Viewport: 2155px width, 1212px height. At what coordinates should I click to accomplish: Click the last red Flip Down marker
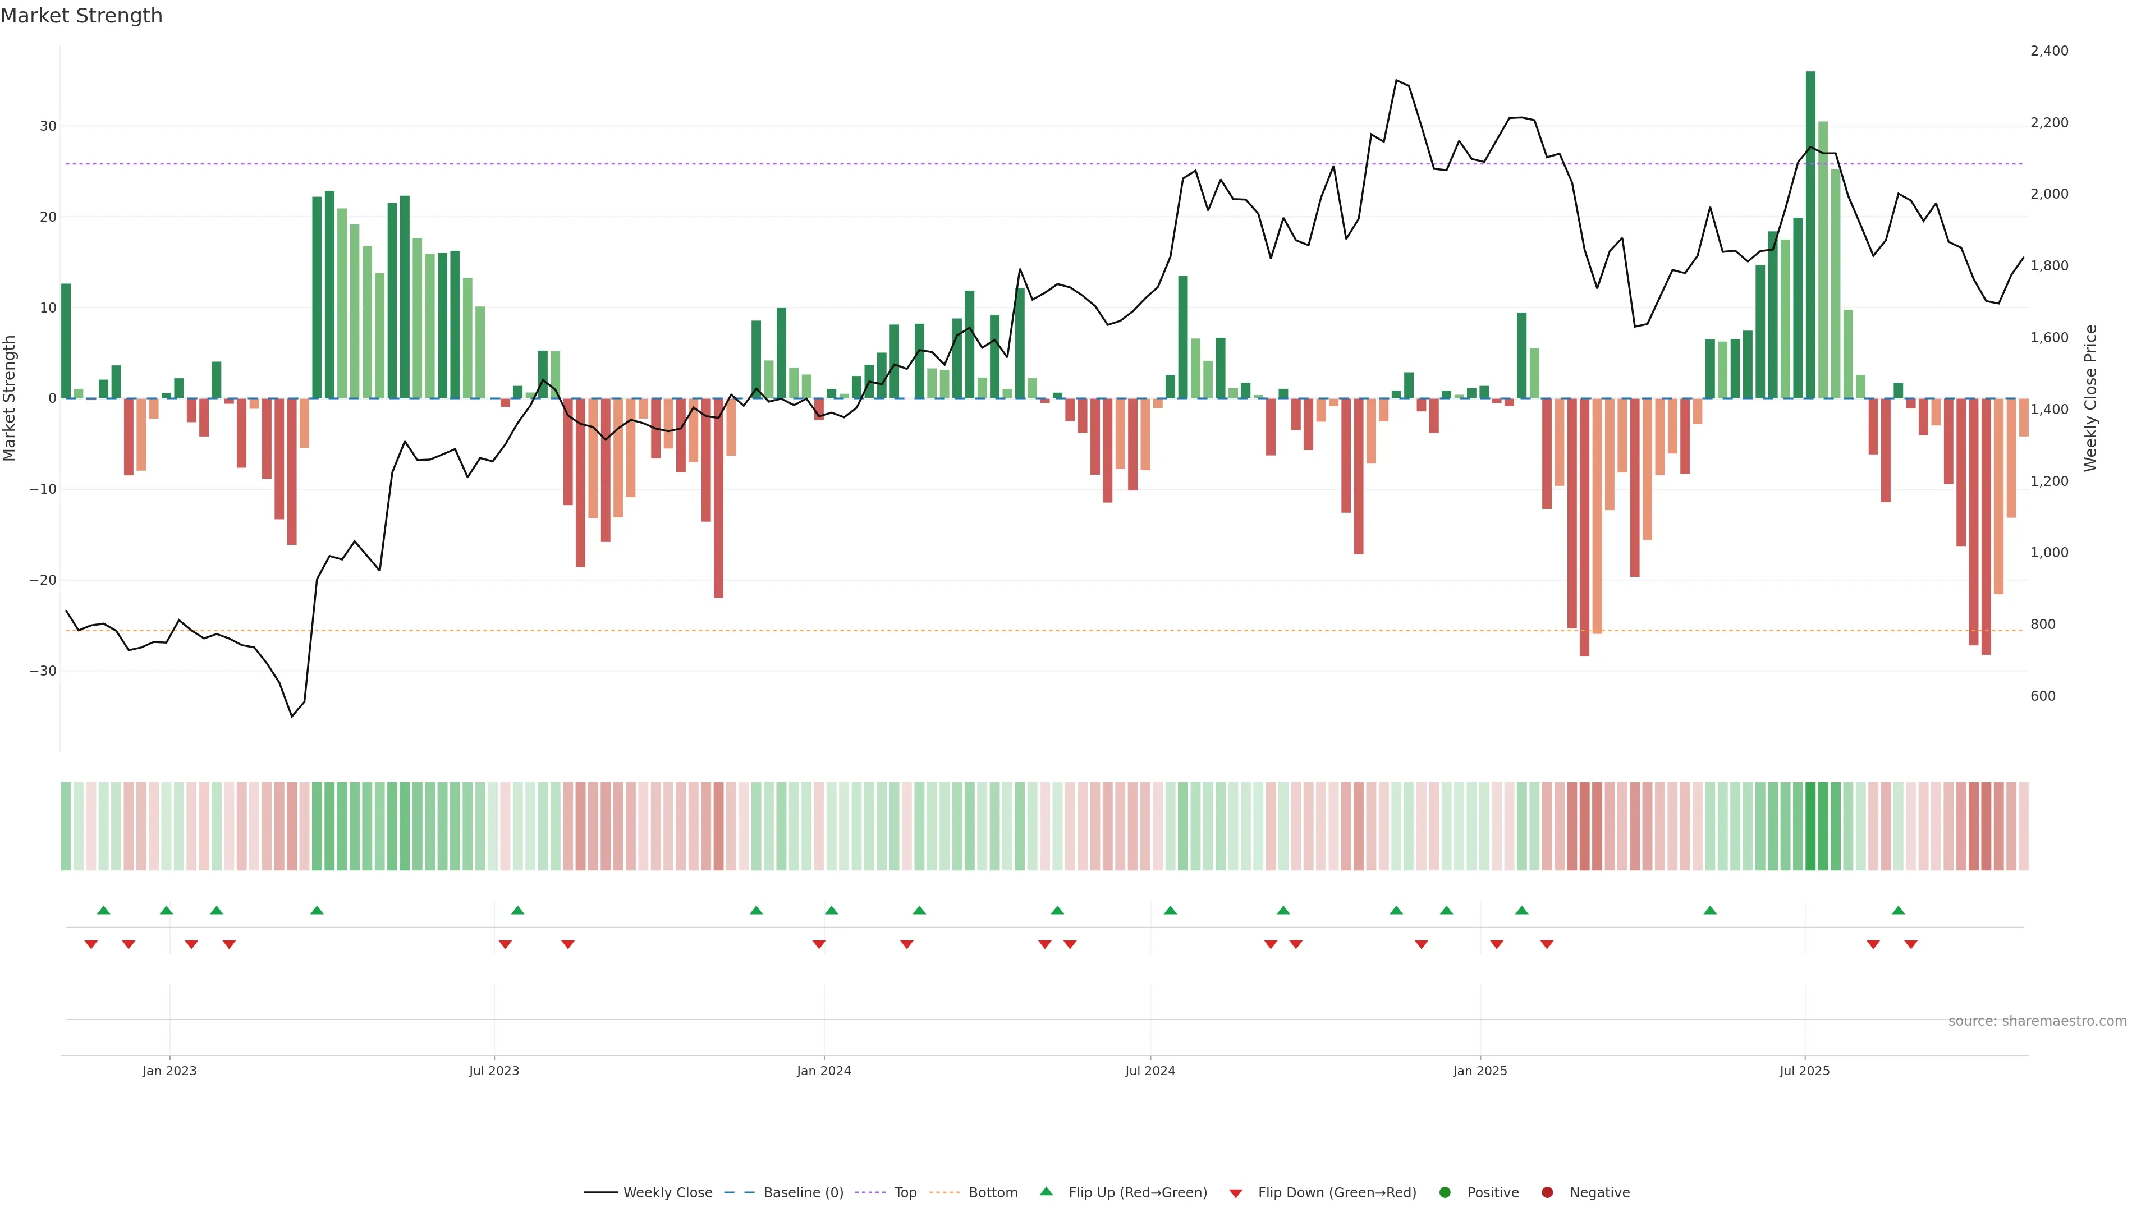(x=1911, y=944)
